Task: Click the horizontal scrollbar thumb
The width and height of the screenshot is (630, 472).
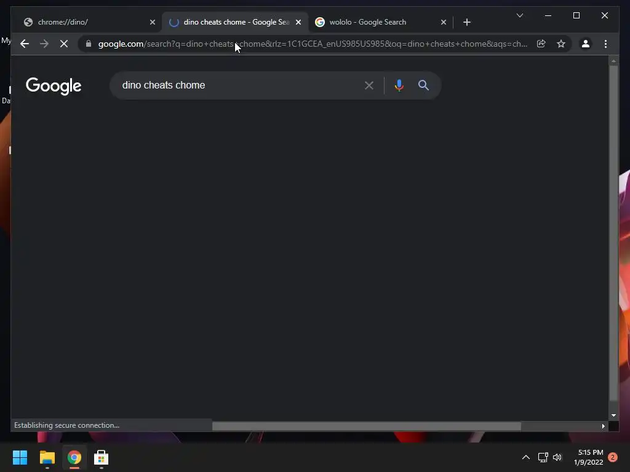Action: pyautogui.click(x=367, y=426)
